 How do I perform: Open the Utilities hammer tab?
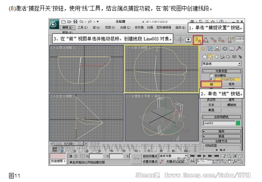click(x=239, y=49)
